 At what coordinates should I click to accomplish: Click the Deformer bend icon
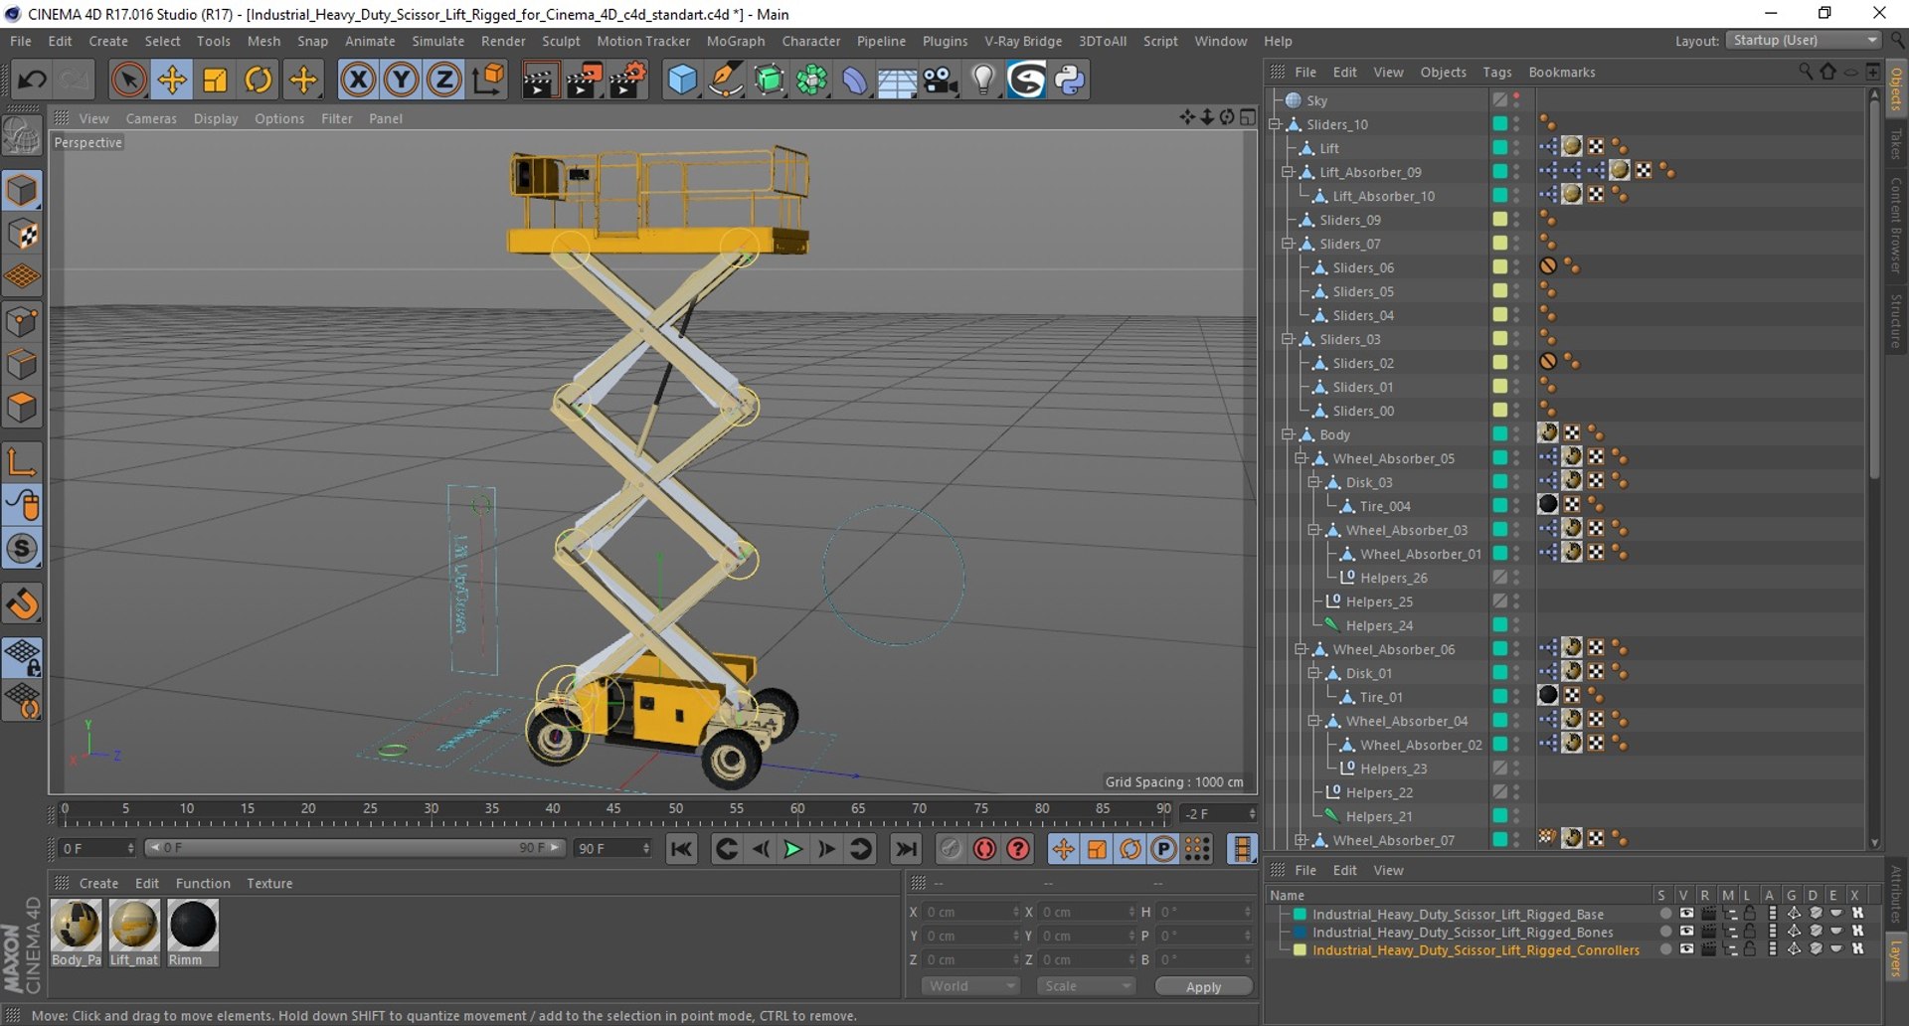[854, 80]
